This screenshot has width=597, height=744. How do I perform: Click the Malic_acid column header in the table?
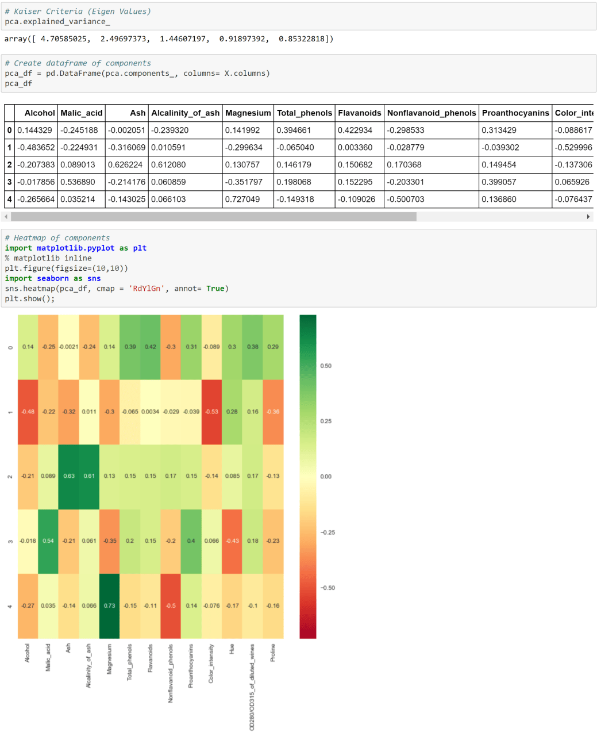point(82,113)
